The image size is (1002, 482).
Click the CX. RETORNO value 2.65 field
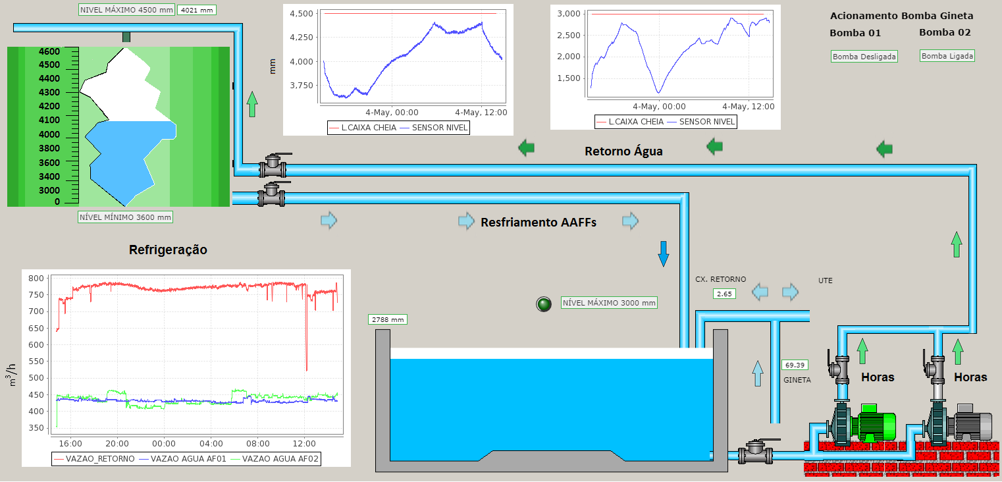[724, 294]
